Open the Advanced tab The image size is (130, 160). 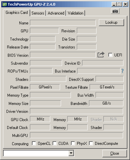(x=56, y=13)
